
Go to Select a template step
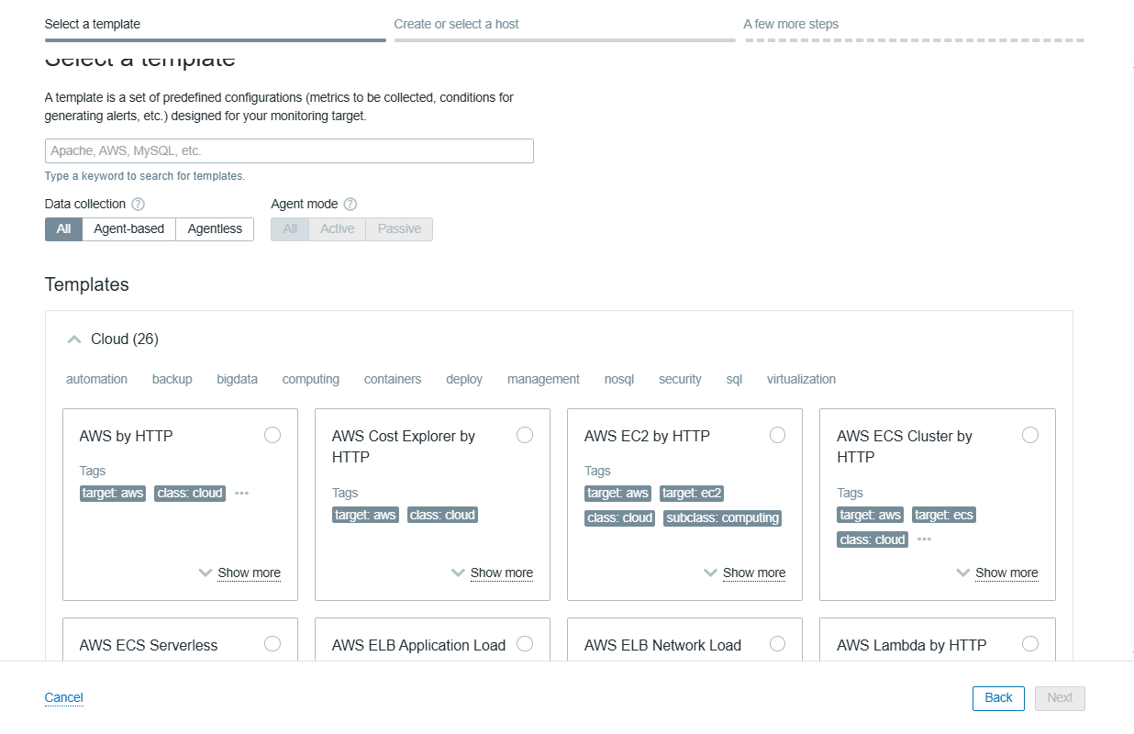click(x=93, y=24)
